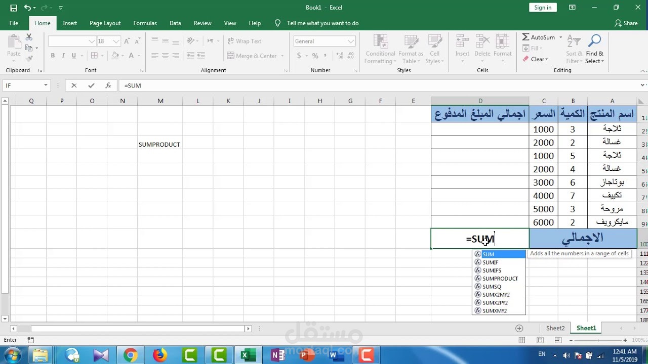
Task: Open Cell Styles gallery
Action: pos(434,49)
